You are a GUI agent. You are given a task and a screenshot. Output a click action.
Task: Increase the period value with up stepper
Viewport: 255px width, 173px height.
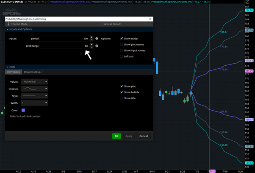[x=91, y=37]
